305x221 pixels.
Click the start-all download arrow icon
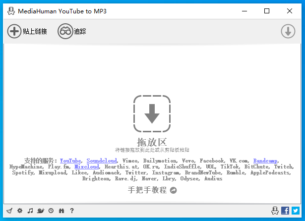click(x=288, y=31)
